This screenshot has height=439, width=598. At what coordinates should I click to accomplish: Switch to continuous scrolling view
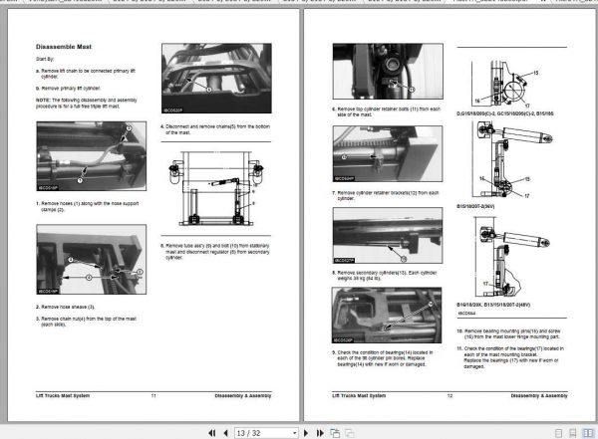point(572,433)
